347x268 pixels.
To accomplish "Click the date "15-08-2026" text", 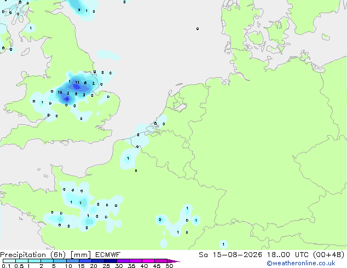I will tap(237, 255).
